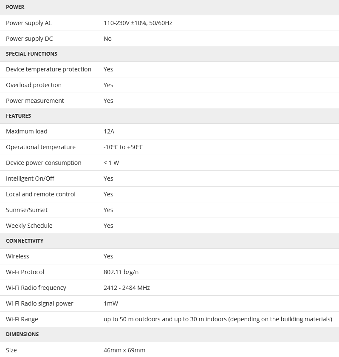
Task: Select the Power measurement label
Action: coord(35,101)
